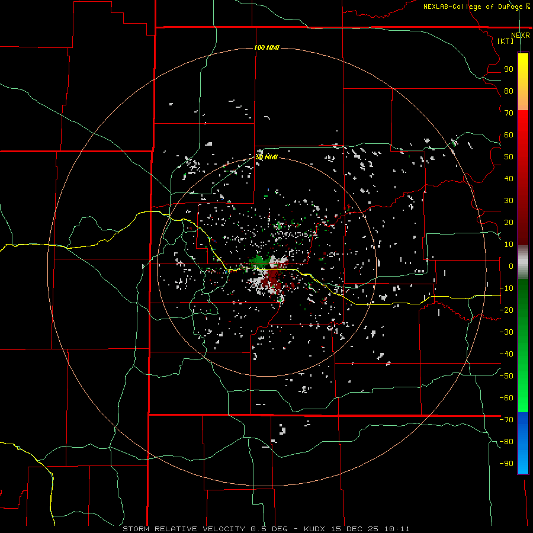Click the 50 label on the velocity scale
This screenshot has height=533, width=533.
click(x=509, y=157)
